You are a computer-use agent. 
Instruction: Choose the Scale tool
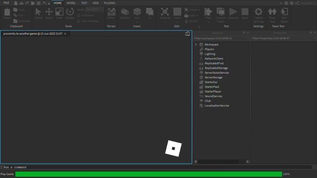pos(59,12)
